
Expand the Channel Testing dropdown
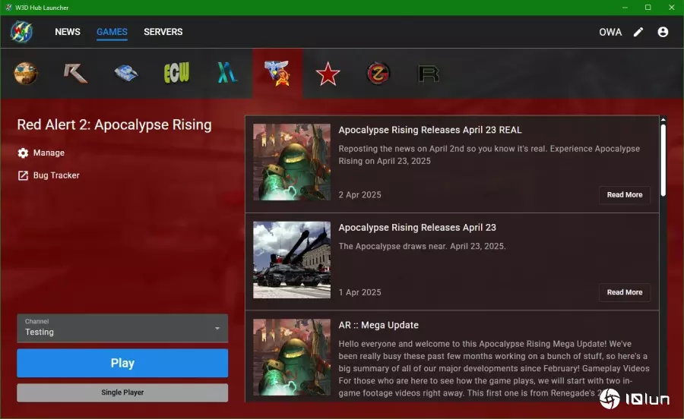pyautogui.click(x=122, y=328)
